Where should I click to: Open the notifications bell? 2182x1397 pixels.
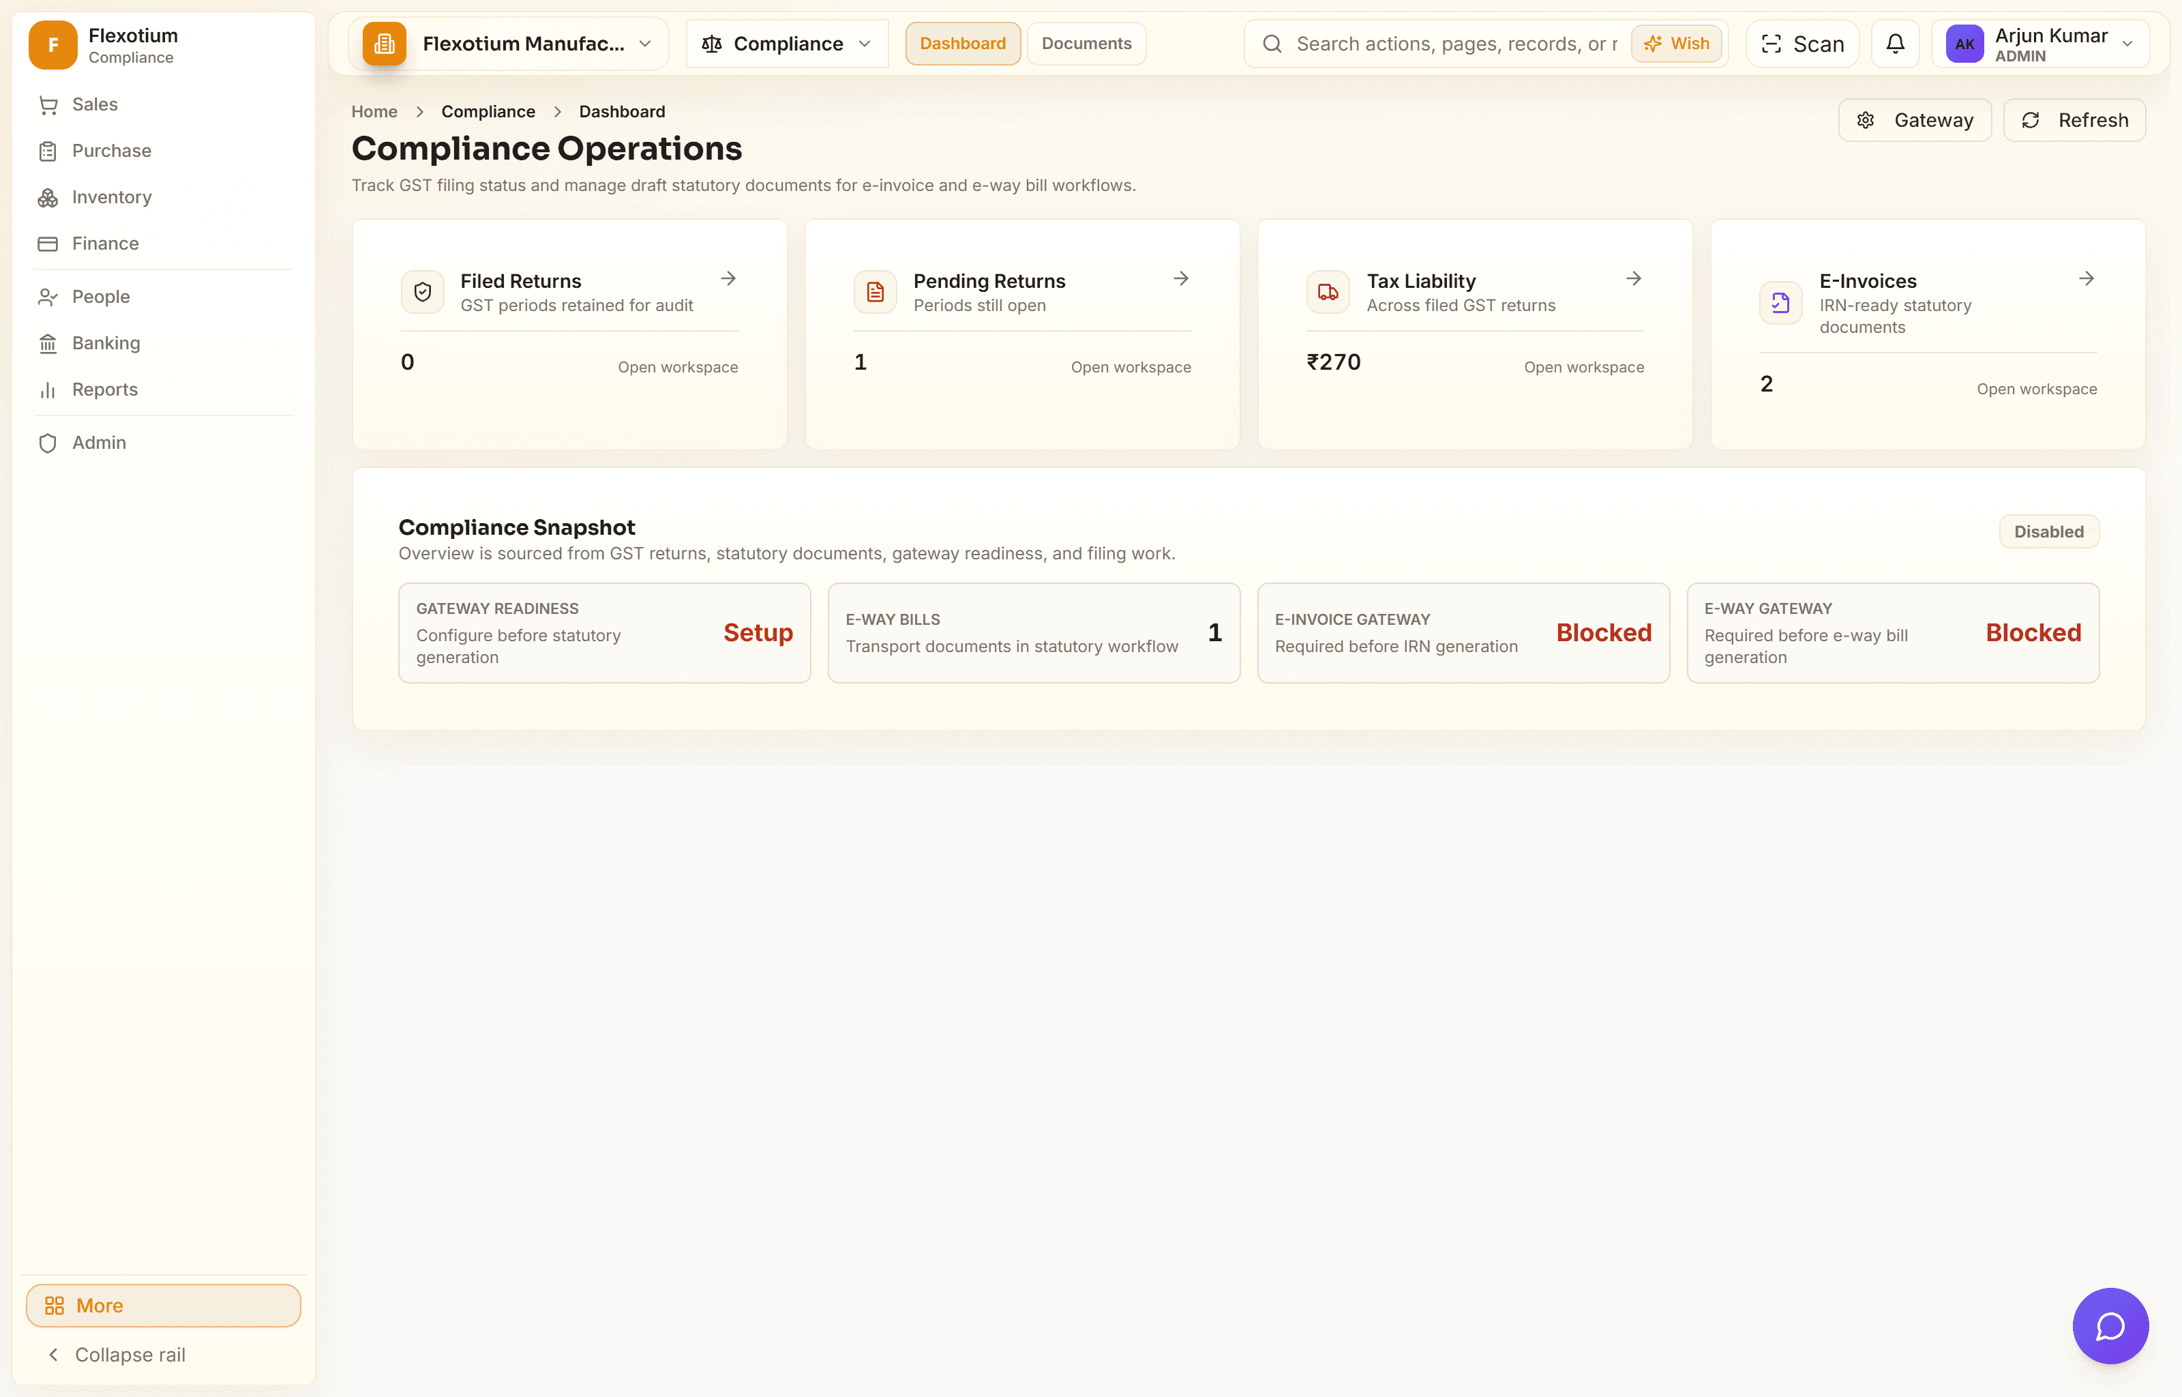pos(1895,44)
